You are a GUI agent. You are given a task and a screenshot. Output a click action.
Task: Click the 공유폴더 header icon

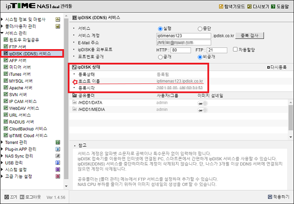click(x=75, y=95)
